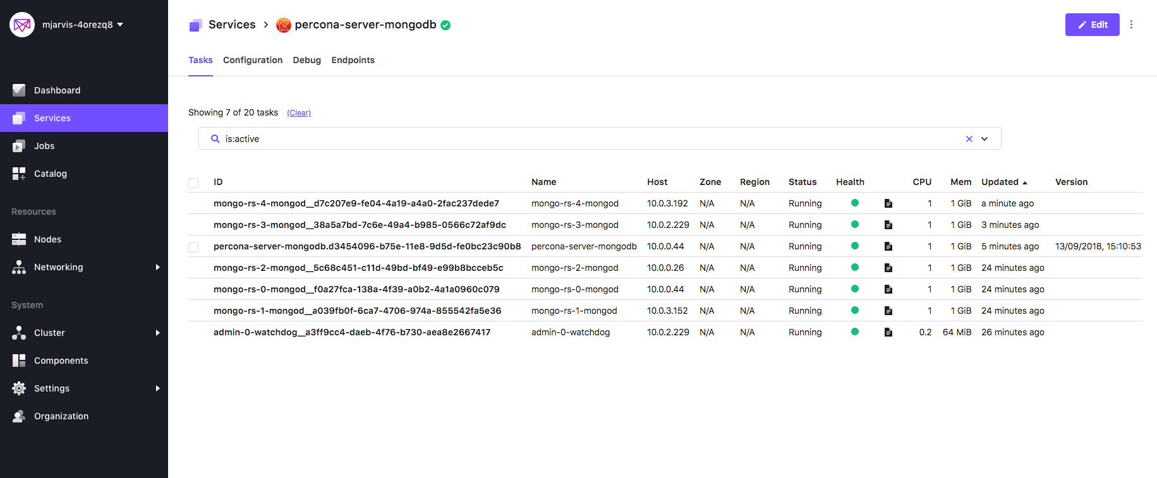
Task: Expand the Cluster submenu arrow
Action: (157, 333)
